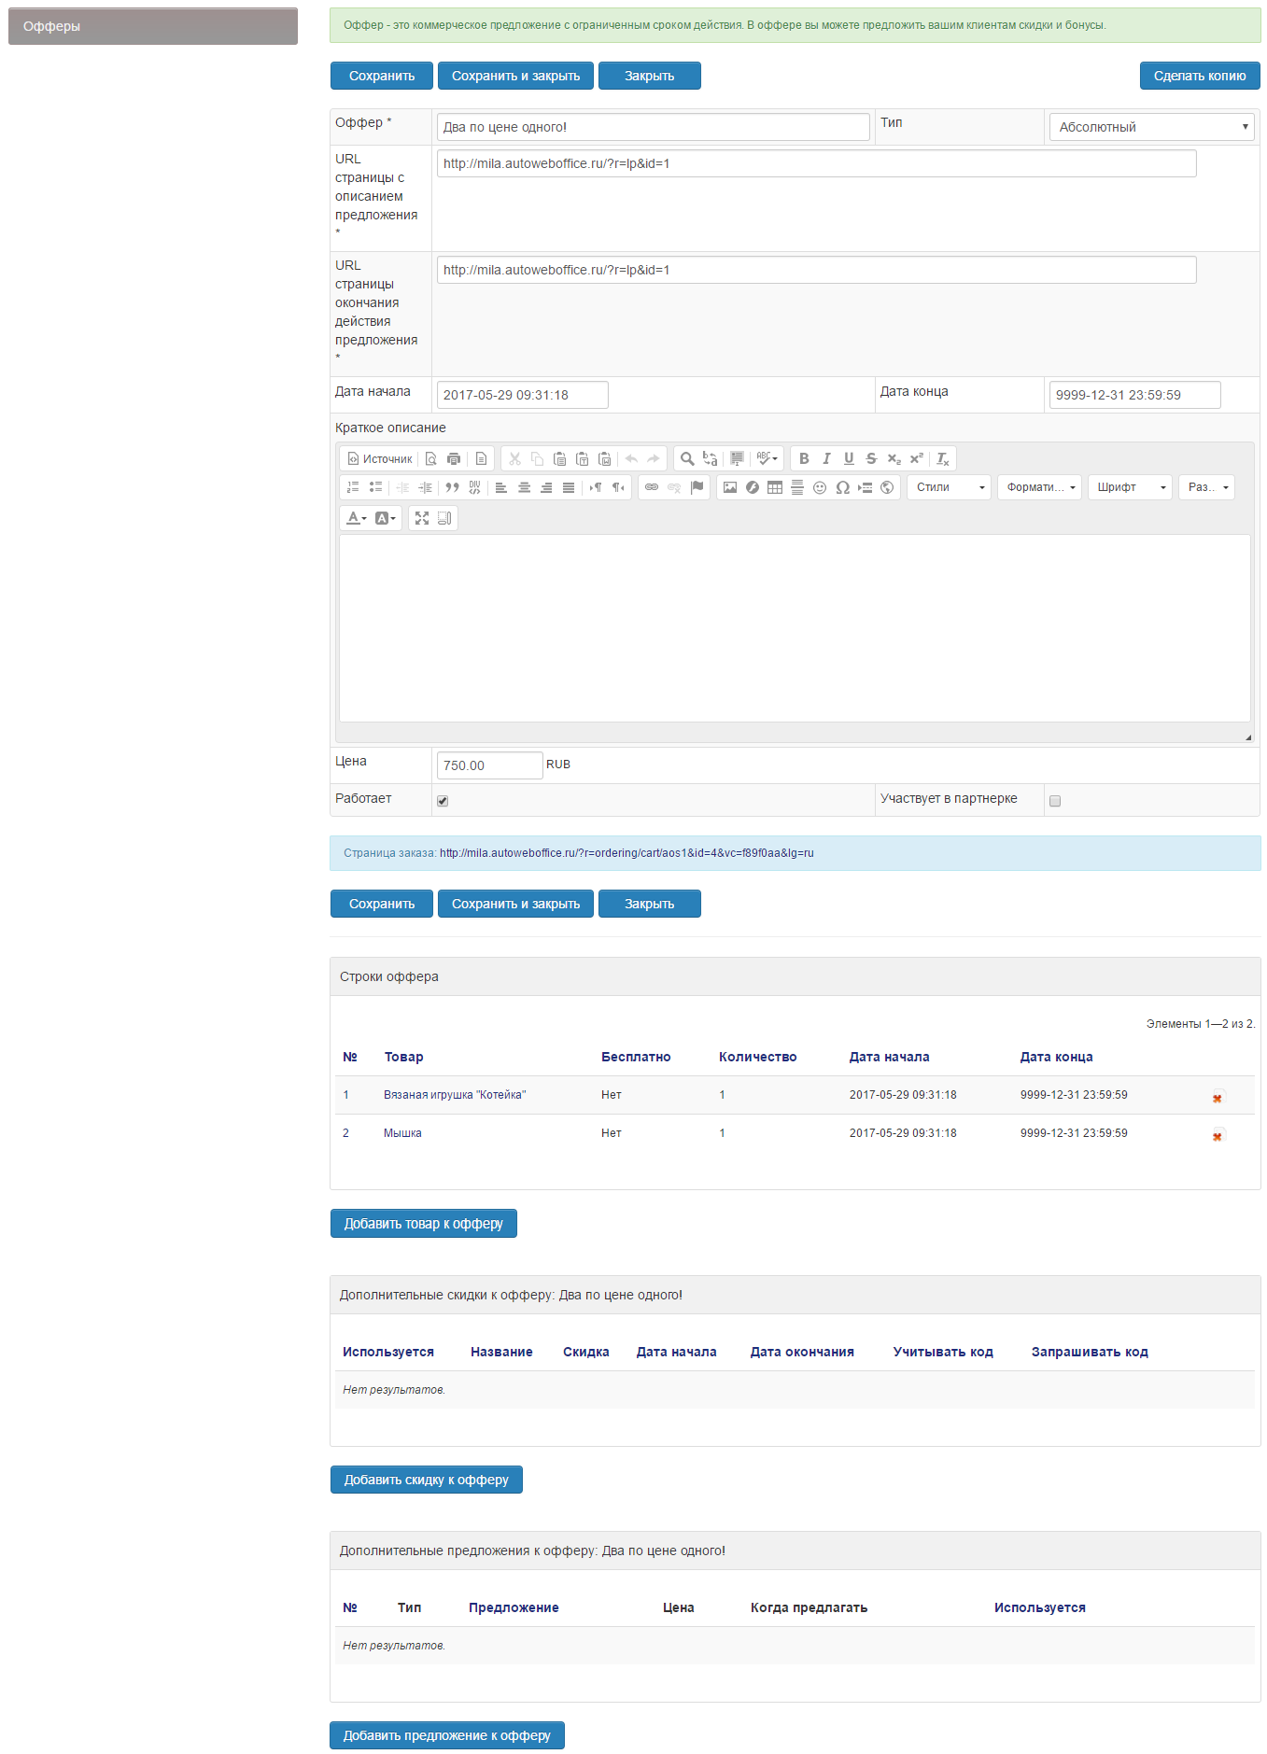Enable "Участвует в партнерке" checkbox
Viewport: 1267px width, 1754px height.
(x=1055, y=801)
